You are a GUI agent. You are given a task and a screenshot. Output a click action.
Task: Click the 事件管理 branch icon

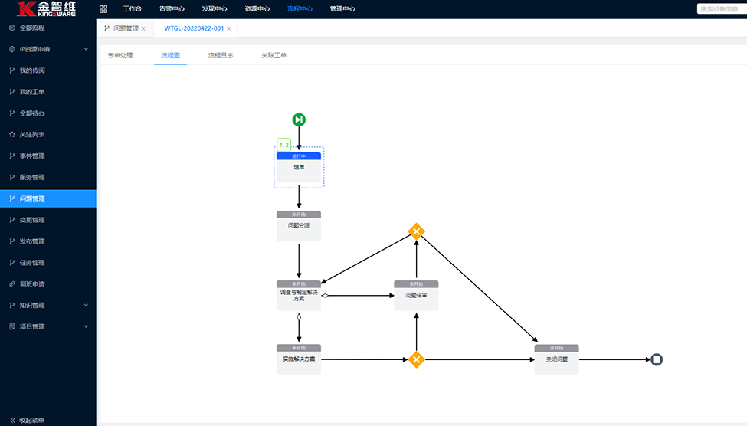point(12,156)
